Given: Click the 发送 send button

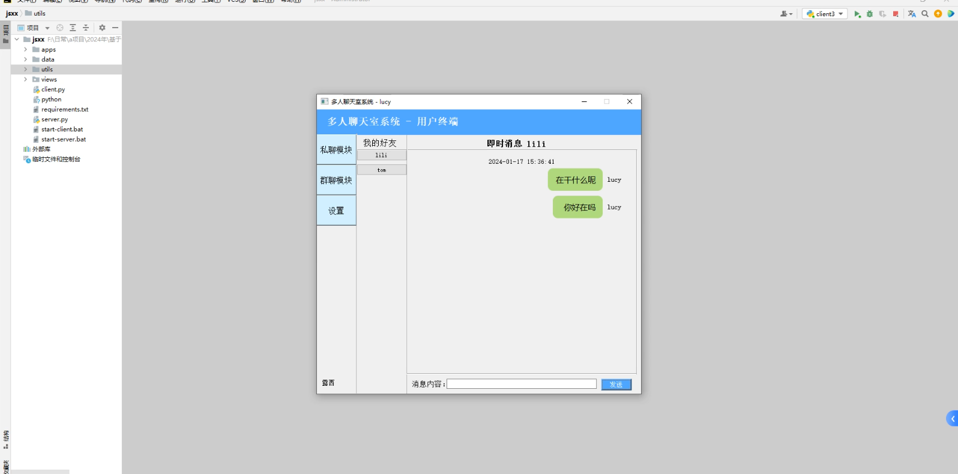Looking at the screenshot, I should (x=616, y=385).
